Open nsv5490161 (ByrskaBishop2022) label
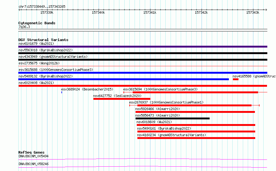 pyautogui.click(x=164, y=128)
